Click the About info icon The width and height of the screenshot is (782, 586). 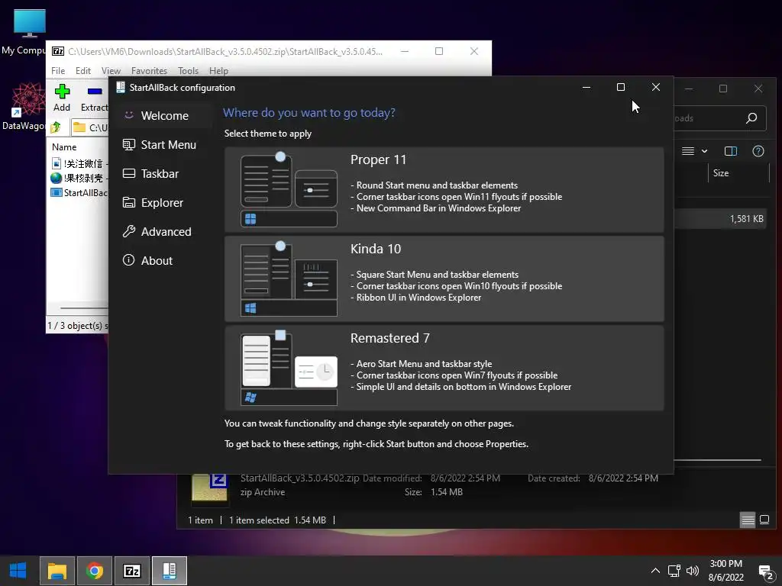click(x=128, y=260)
